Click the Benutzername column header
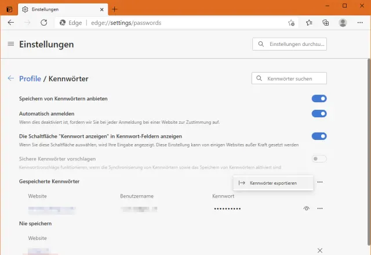 click(137, 196)
